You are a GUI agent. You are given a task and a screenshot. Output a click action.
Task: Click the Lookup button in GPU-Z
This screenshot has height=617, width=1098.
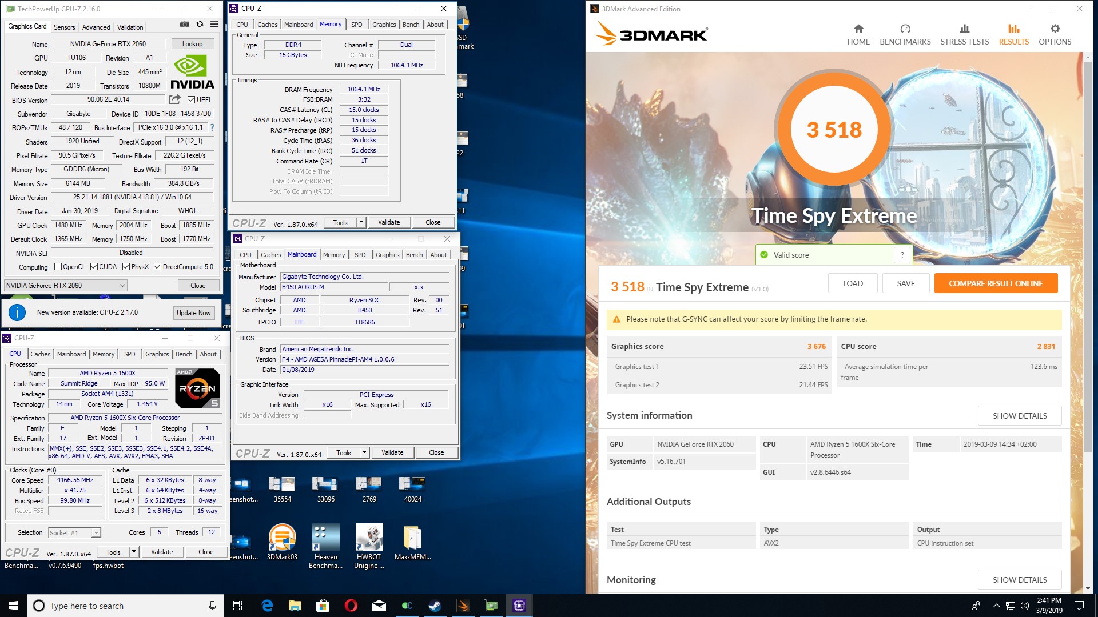[192, 44]
